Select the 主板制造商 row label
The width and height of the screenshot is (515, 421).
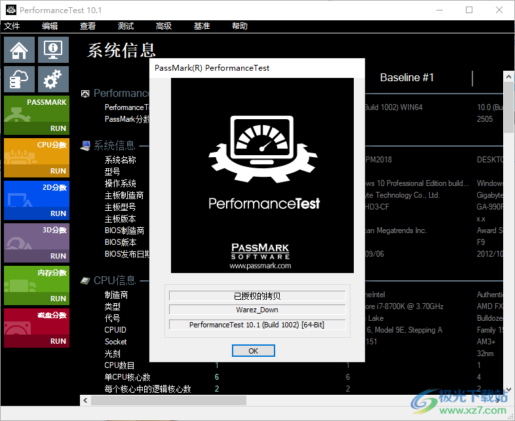pos(124,195)
